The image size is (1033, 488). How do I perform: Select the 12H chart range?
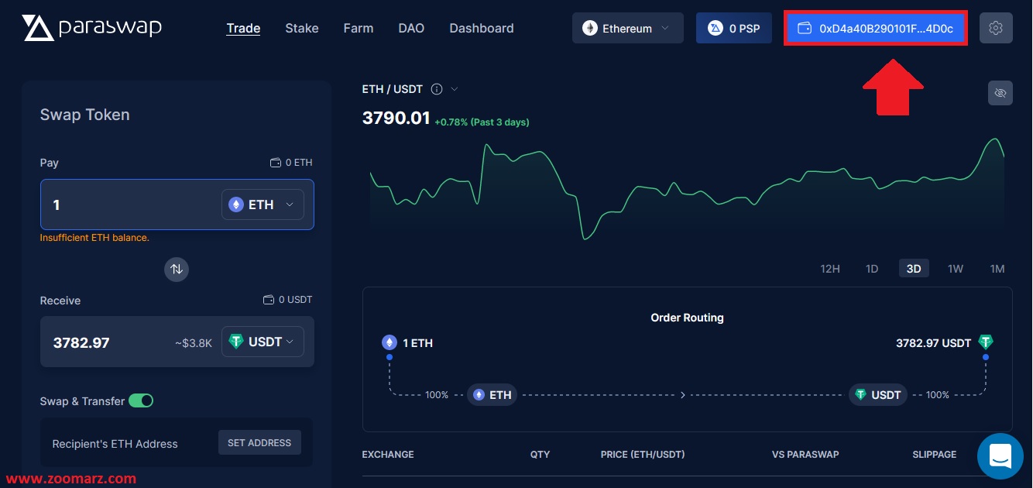(830, 269)
